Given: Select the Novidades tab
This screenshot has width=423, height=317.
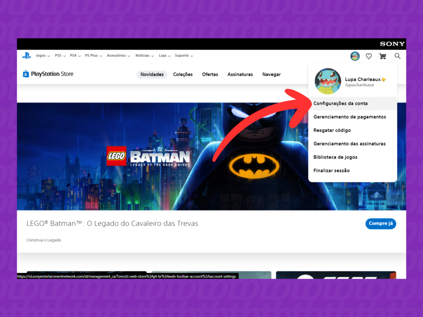Looking at the screenshot, I should pyautogui.click(x=152, y=75).
